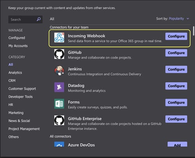
Task: Focus the connector Search field
Action: point(25,19)
